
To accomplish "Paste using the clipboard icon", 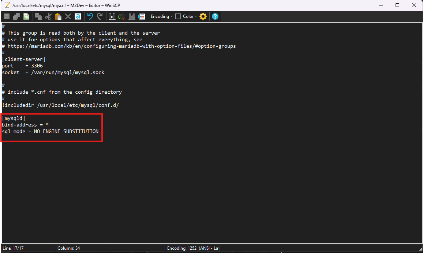I will (x=58, y=16).
